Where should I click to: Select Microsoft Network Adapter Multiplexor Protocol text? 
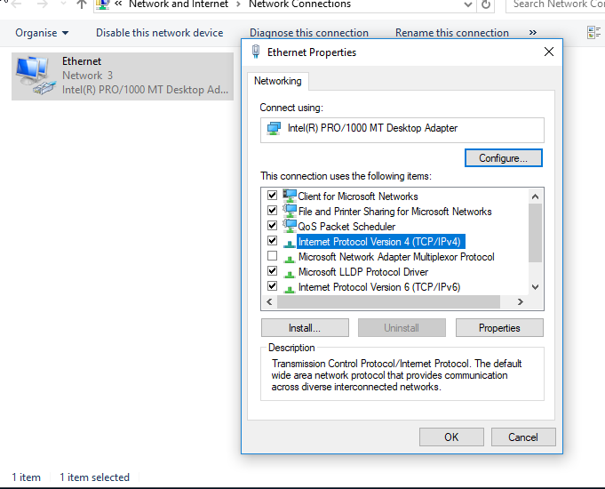coord(396,257)
